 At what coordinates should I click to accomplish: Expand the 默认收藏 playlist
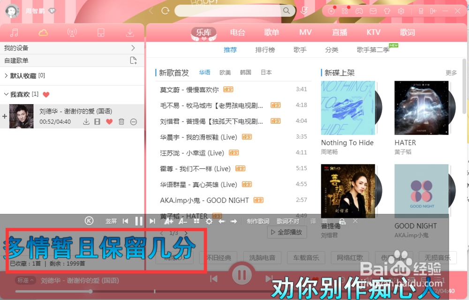click(6, 75)
